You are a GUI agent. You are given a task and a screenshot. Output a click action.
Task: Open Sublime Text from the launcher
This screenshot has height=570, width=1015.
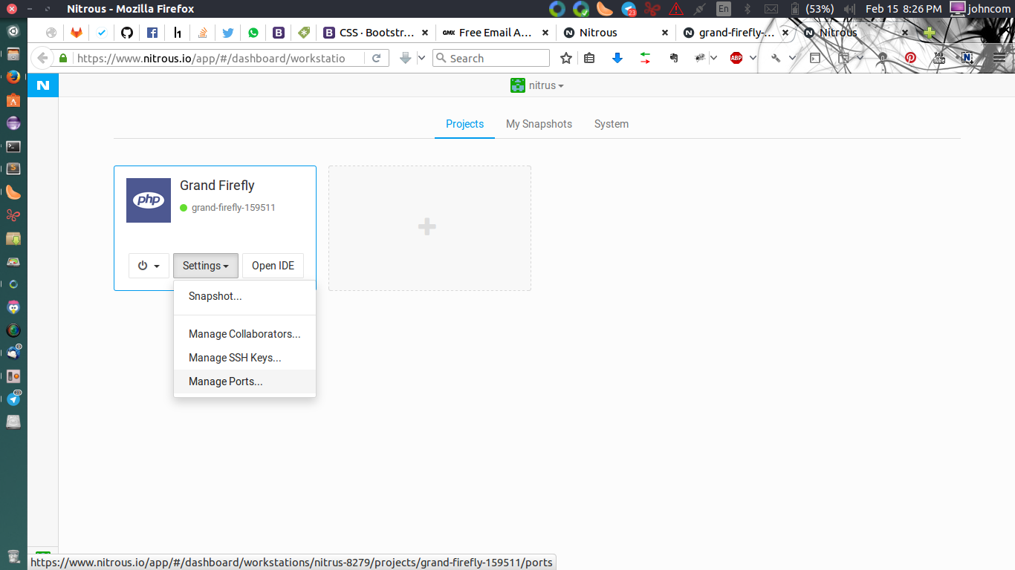[13, 168]
